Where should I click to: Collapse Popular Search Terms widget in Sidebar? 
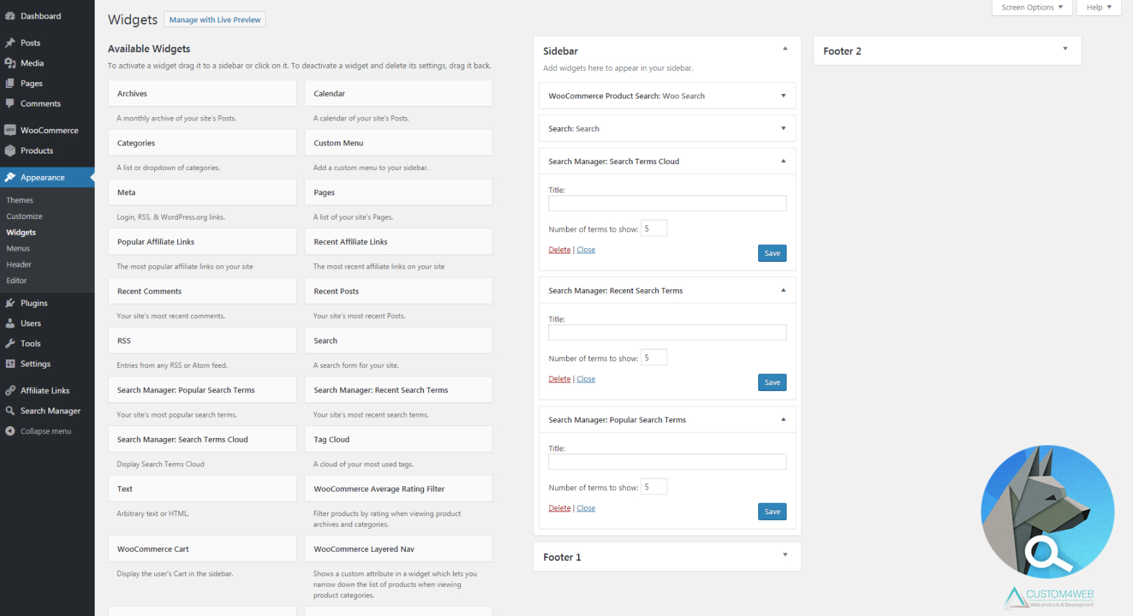(783, 419)
